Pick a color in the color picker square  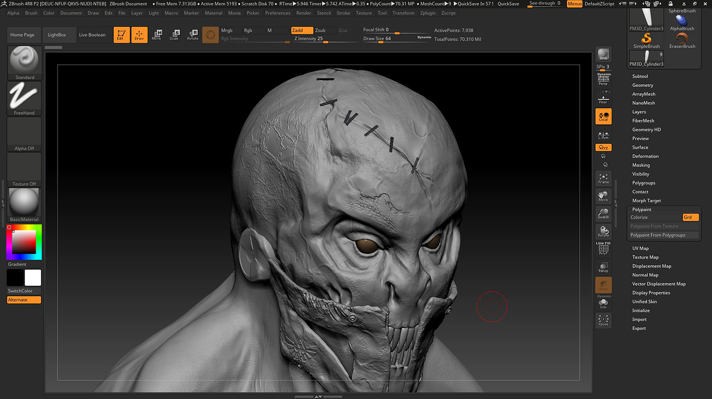pyautogui.click(x=24, y=242)
